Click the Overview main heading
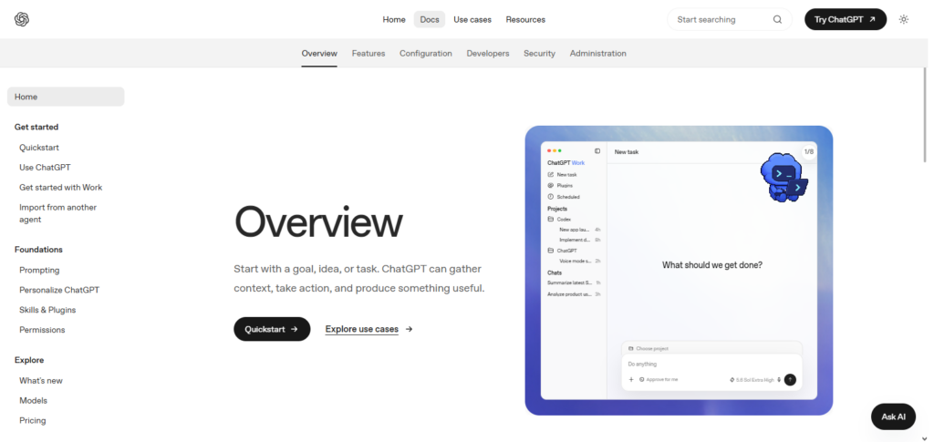 (x=318, y=222)
